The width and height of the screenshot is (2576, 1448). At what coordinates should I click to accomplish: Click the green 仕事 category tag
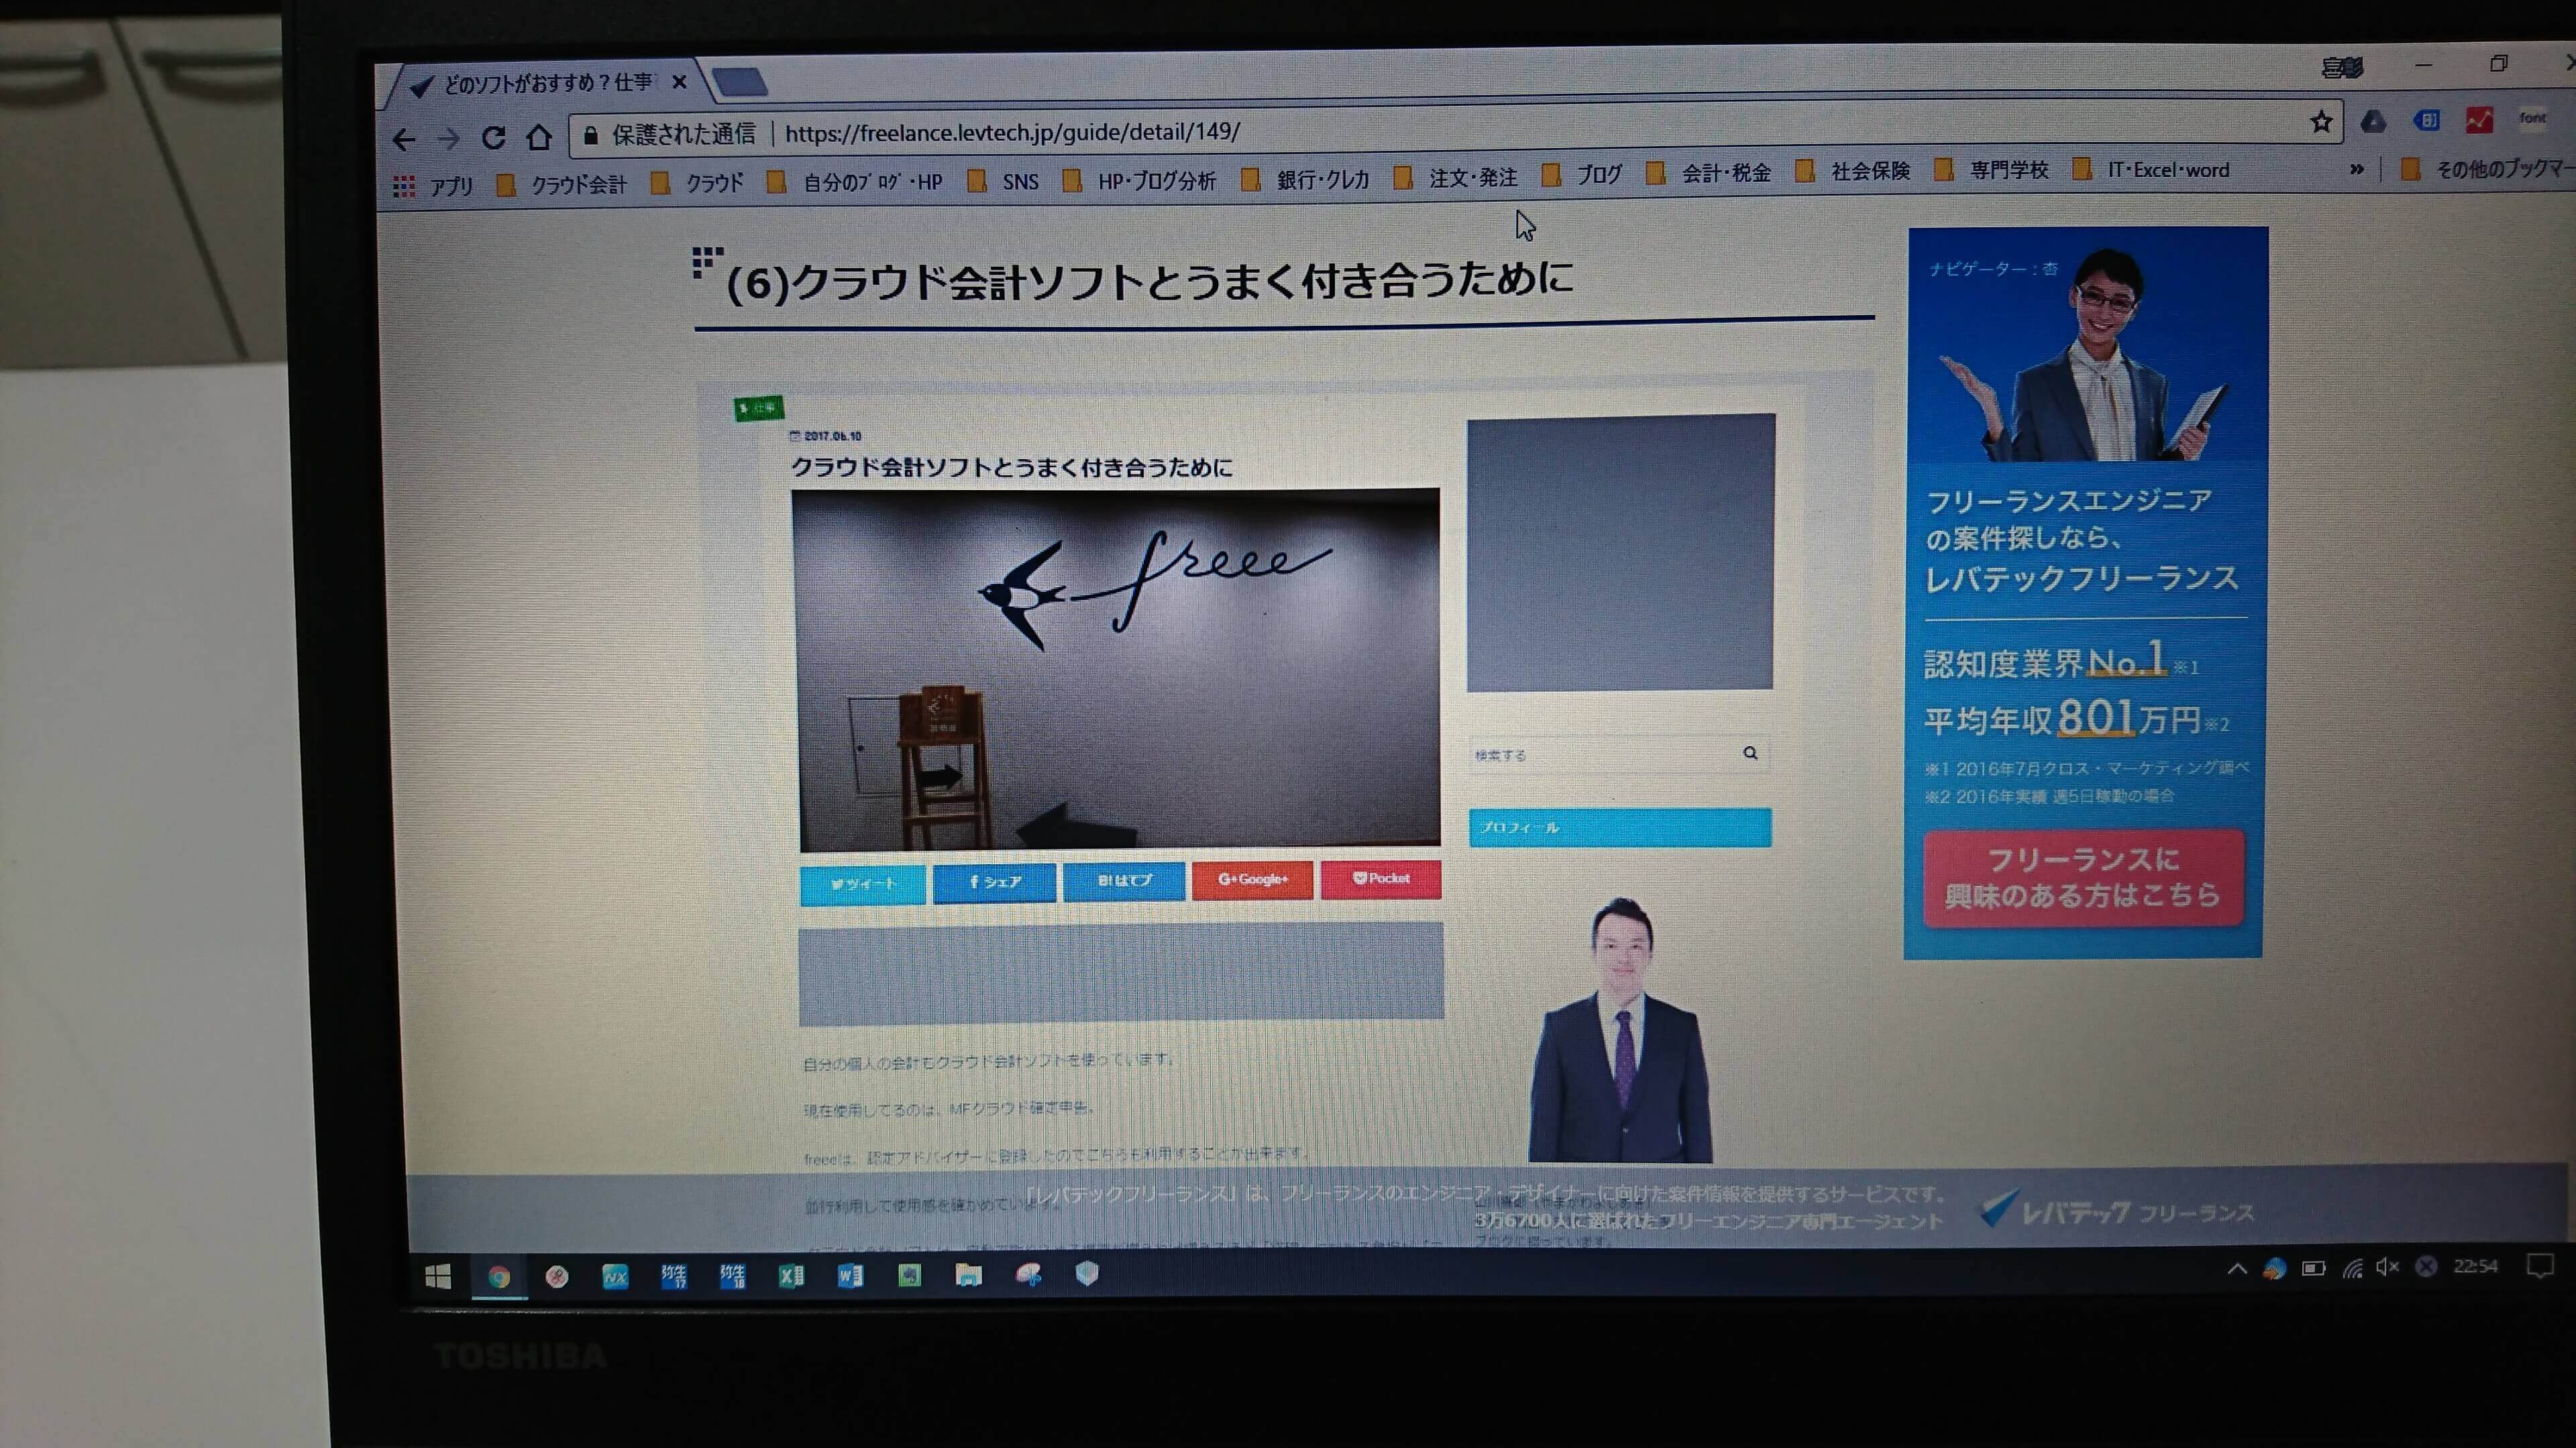click(x=759, y=408)
